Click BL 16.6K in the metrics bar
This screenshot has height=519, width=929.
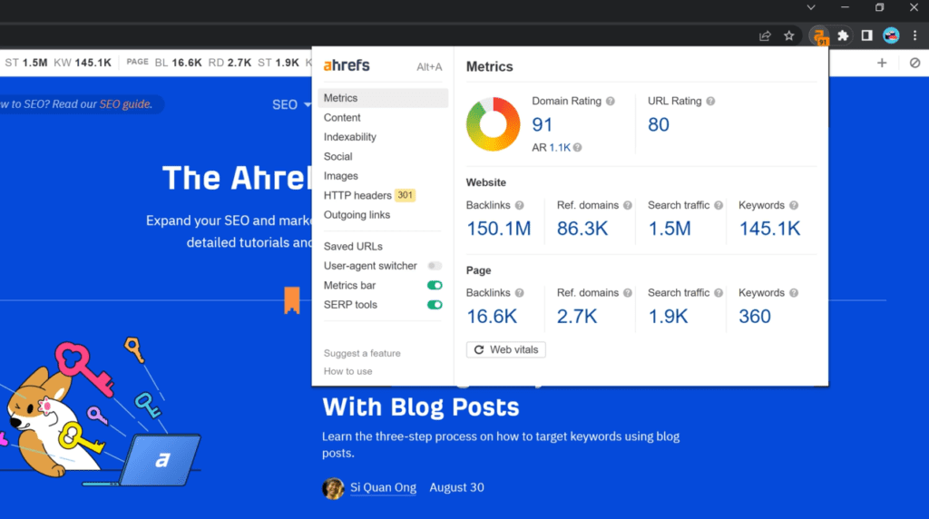coord(179,63)
